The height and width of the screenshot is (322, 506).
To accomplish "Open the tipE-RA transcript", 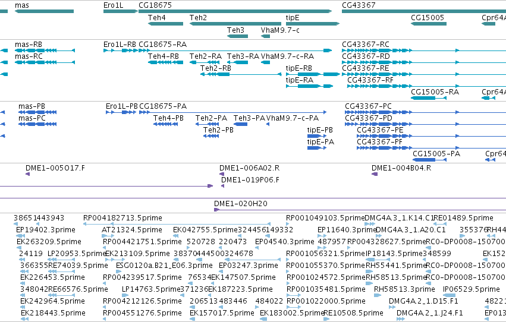I will click(x=309, y=86).
